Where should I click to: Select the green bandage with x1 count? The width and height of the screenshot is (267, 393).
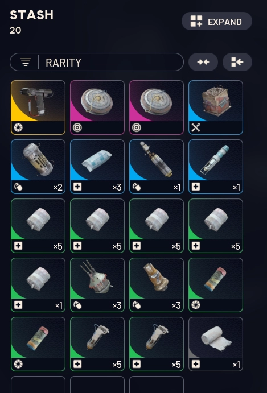(38, 285)
